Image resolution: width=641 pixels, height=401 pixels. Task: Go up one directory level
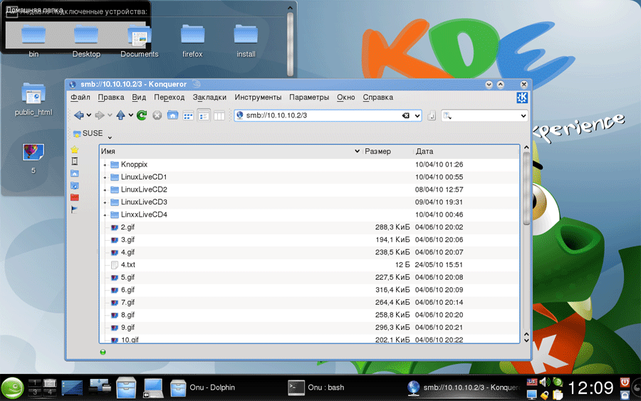click(x=120, y=115)
